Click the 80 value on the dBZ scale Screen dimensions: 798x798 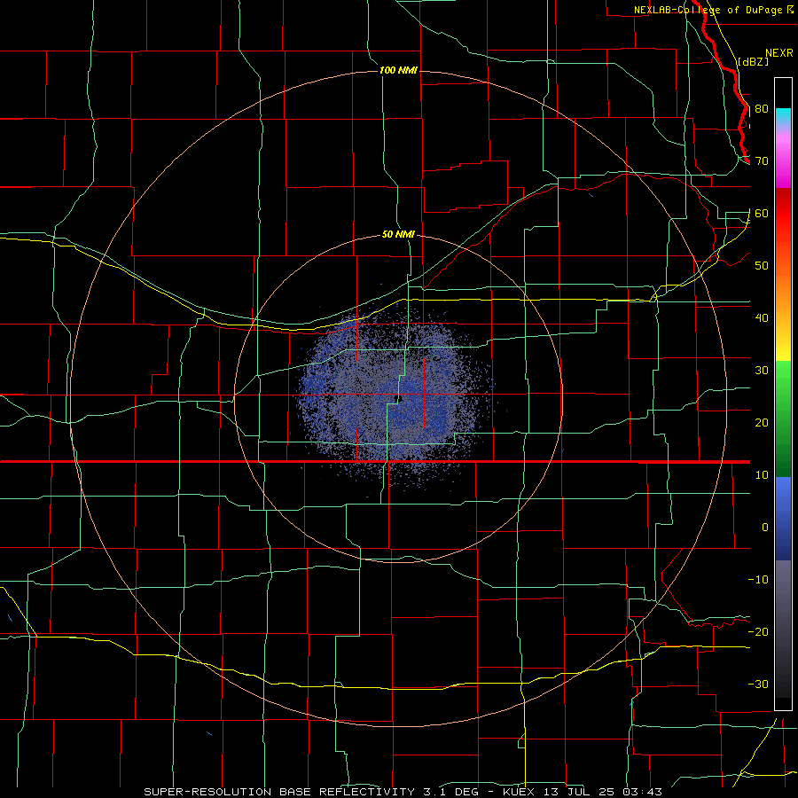click(762, 109)
